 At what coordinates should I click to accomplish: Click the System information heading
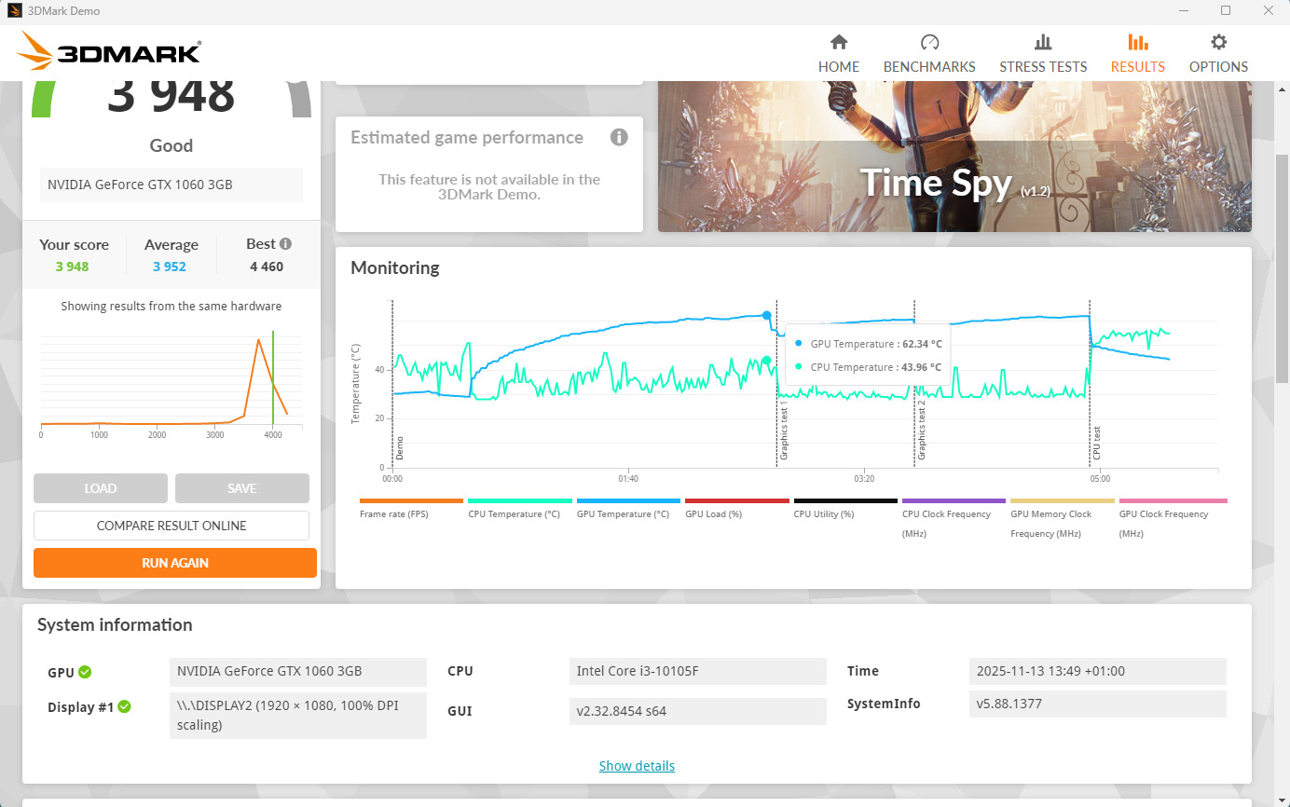(115, 625)
